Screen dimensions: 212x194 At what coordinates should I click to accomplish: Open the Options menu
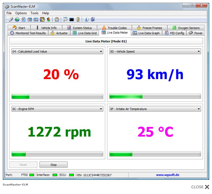click(x=21, y=13)
